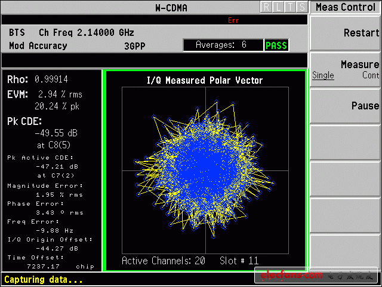The width and height of the screenshot is (382, 287).
Task: Click the T indicator in title bar
Action: point(290,7)
